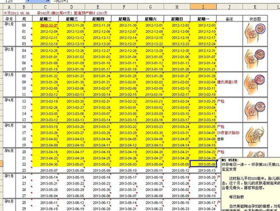Click the 产检 note beside 2013-04-22
Screen dimensions: 280x211
(221, 152)
